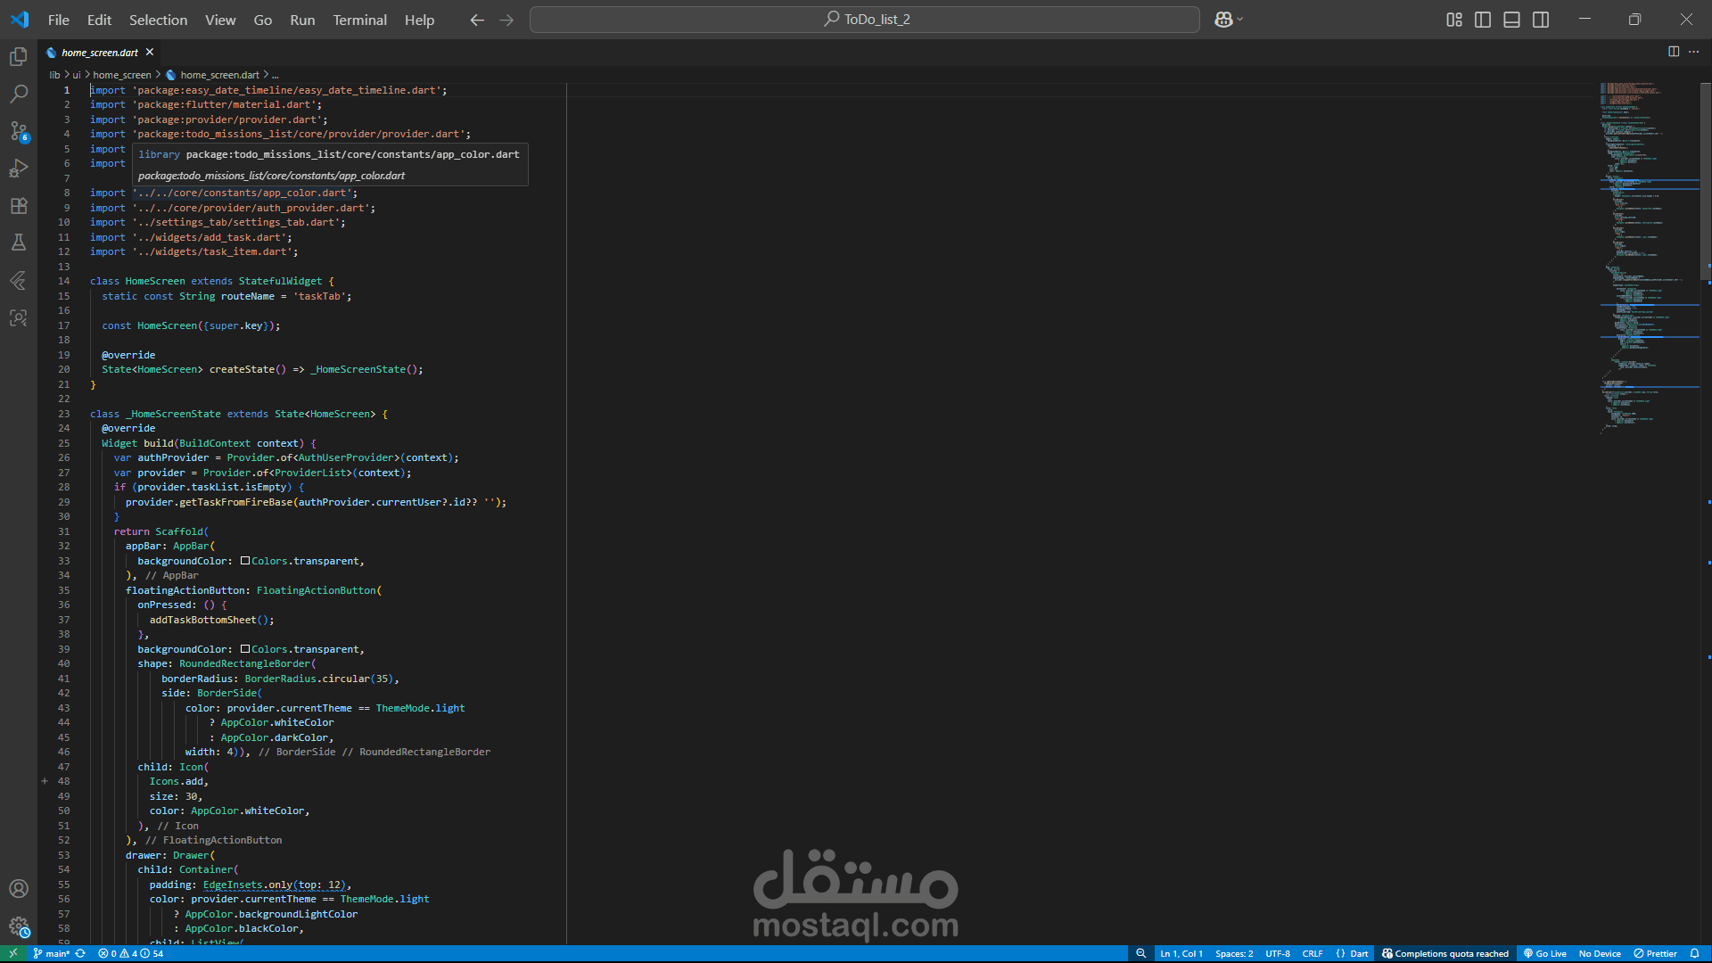The image size is (1712, 963).
Task: Open the Search view in activity bar
Action: point(18,94)
